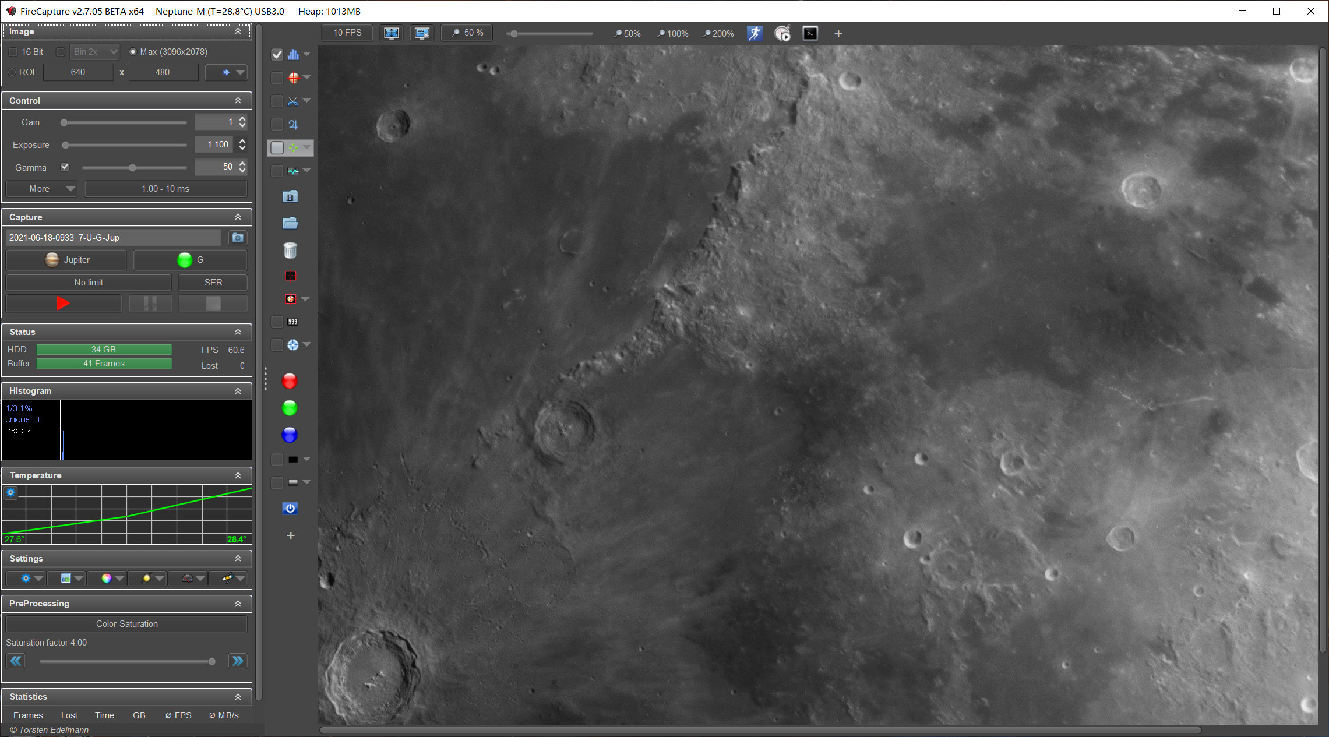Collapse the Temperature panel

pyautogui.click(x=238, y=475)
